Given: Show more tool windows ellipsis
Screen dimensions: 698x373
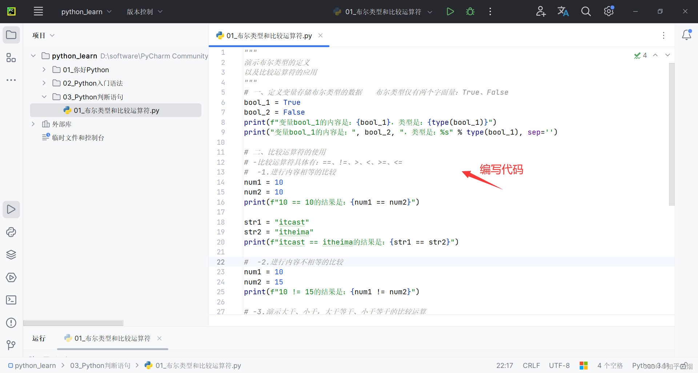Looking at the screenshot, I should pyautogui.click(x=11, y=80).
